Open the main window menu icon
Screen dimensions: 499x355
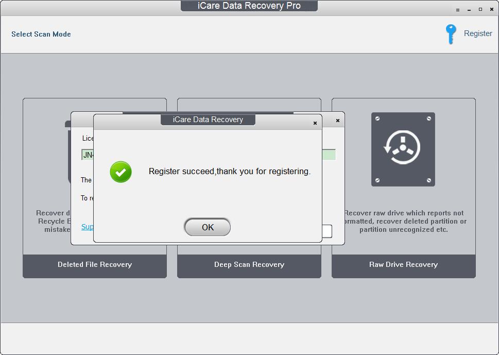pyautogui.click(x=458, y=10)
